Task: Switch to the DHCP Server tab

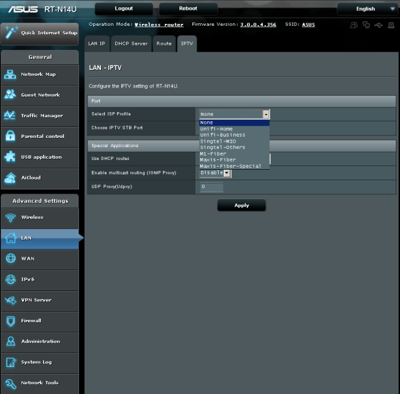Action: (131, 44)
